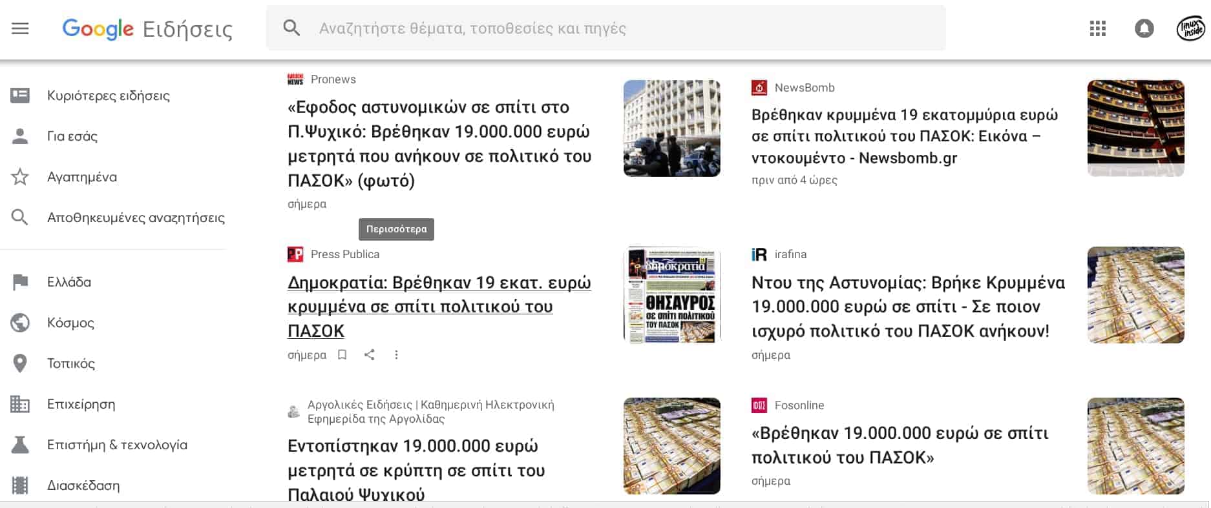Click the search magnifier icon in search bar
Screen dimensions: 1211x508
pos(291,28)
